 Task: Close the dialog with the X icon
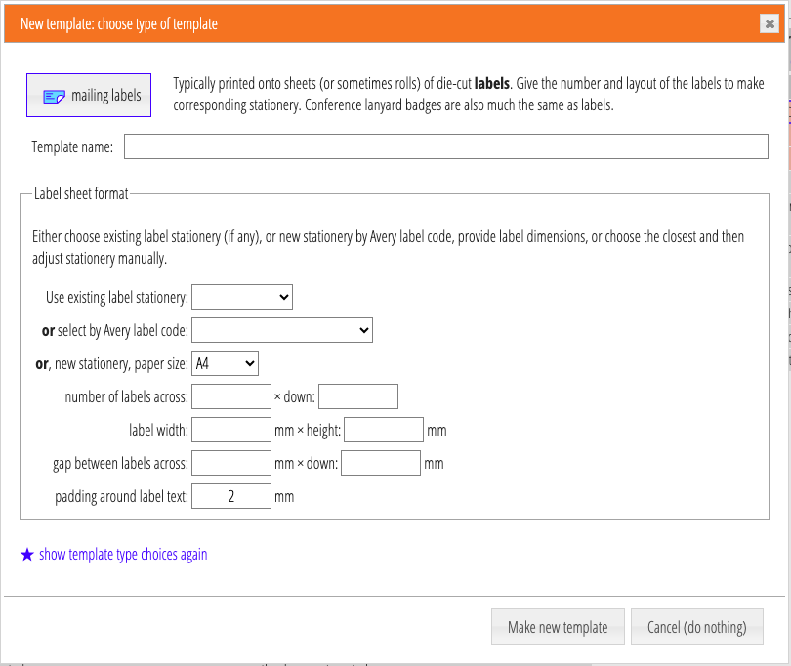coord(770,24)
